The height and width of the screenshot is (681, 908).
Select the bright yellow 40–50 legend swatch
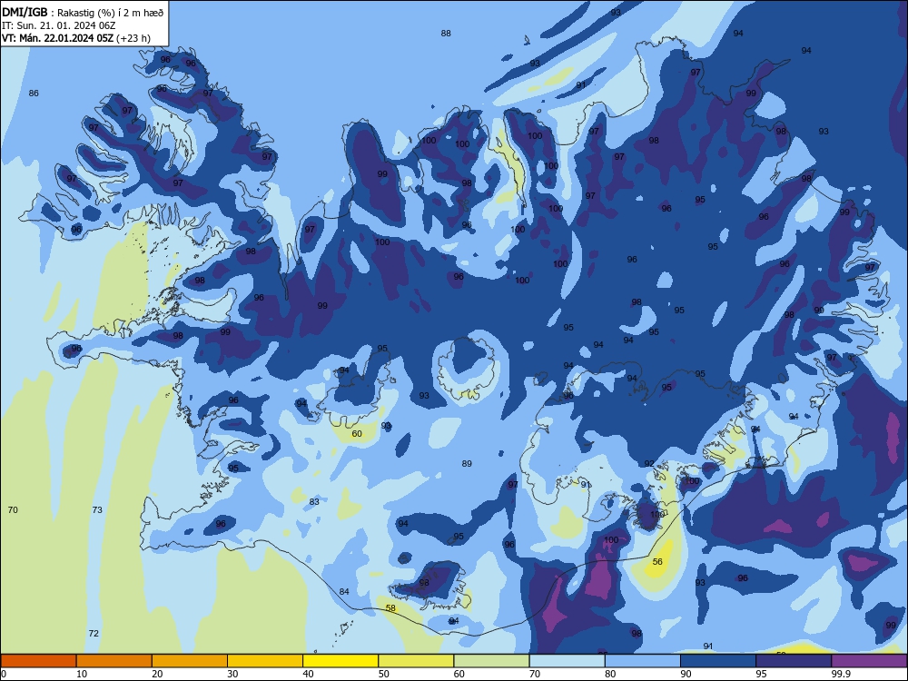tap(340, 661)
